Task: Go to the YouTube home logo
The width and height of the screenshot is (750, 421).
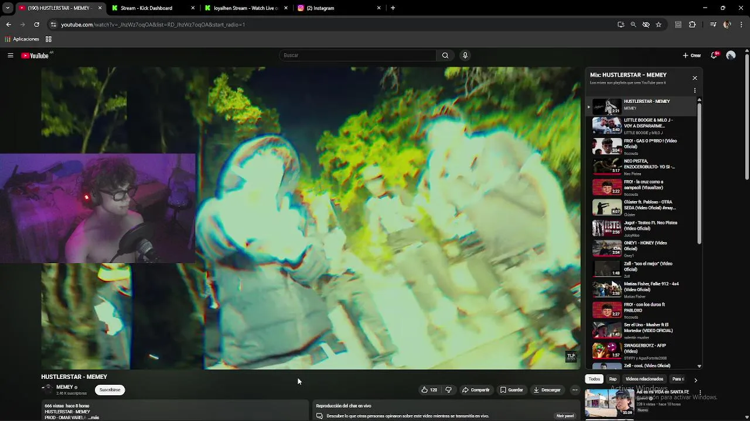Action: pos(35,56)
